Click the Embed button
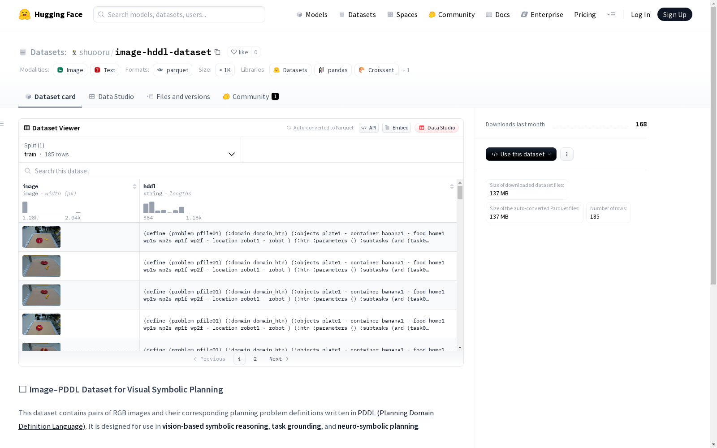Screen dimensions: 717x448 click(x=397, y=128)
